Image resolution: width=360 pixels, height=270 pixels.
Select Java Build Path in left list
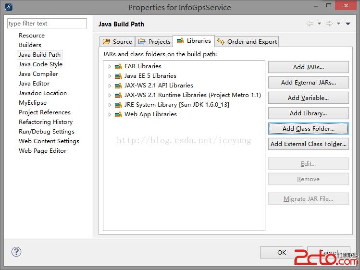[39, 55]
